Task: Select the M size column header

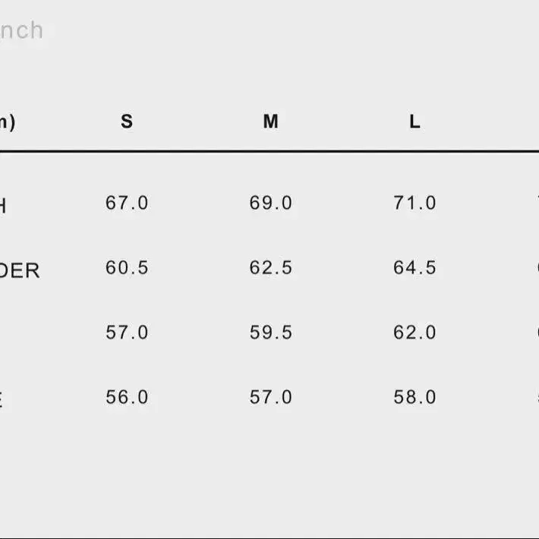Action: coord(271,121)
